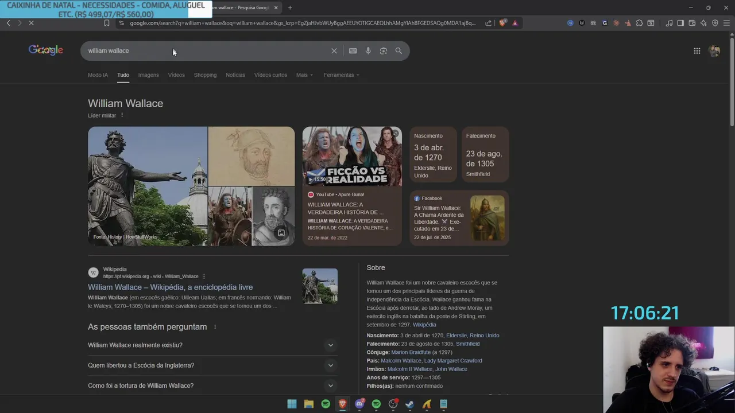Share this page via the share icon
735x413 pixels.
pyautogui.click(x=488, y=23)
